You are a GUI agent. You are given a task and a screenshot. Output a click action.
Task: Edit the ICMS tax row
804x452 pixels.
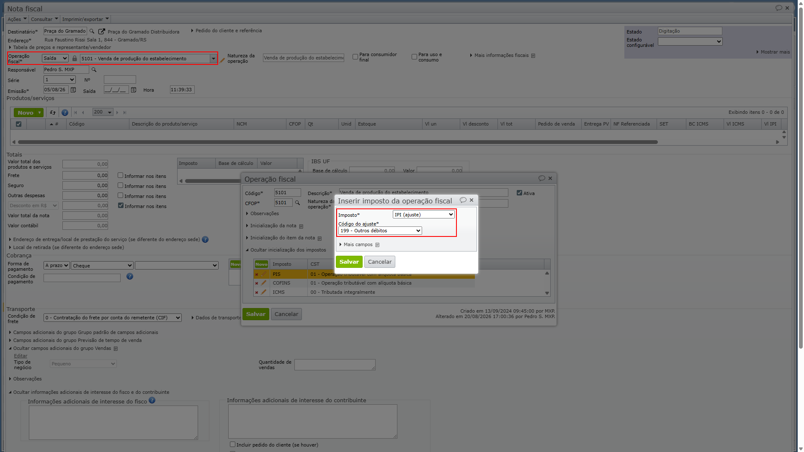click(263, 292)
